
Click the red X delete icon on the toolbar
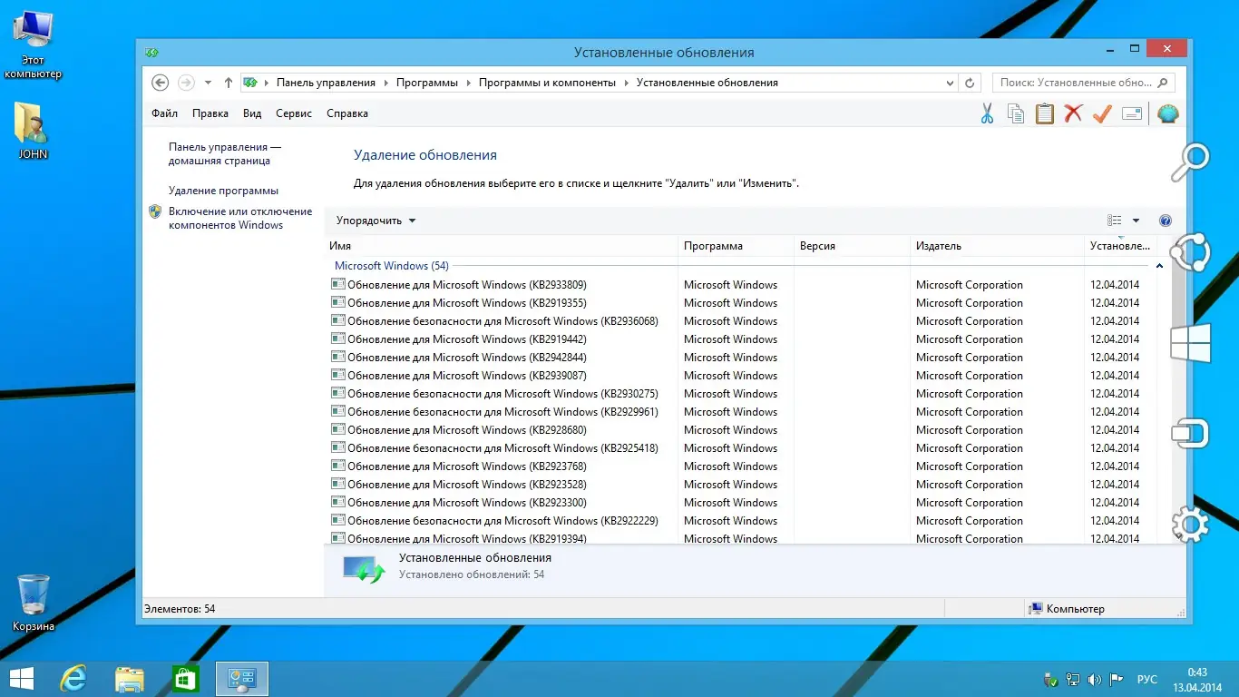coord(1073,113)
